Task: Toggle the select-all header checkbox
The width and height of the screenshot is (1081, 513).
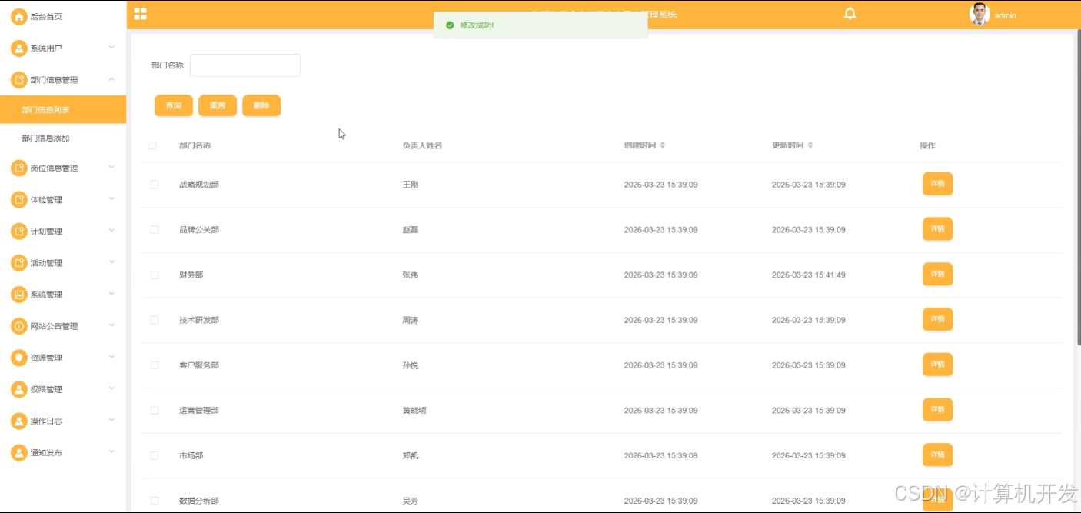Action: point(152,145)
